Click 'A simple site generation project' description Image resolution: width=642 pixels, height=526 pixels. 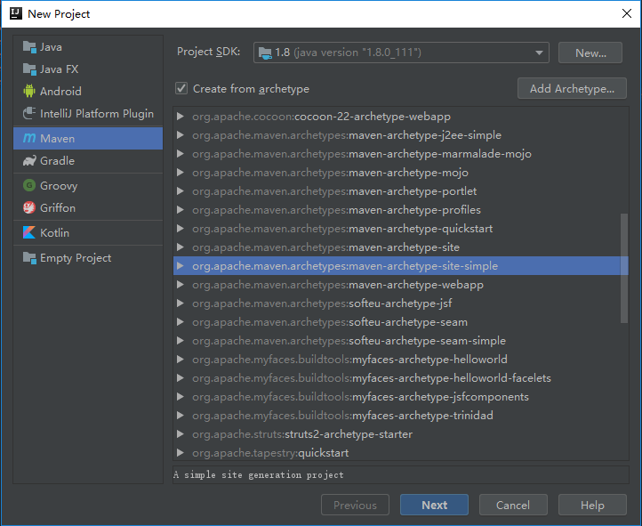point(259,474)
